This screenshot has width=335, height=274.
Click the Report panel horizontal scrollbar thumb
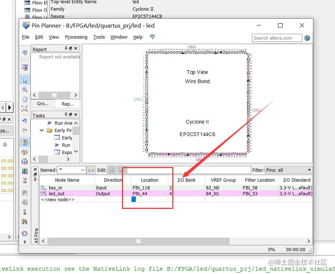(54, 95)
